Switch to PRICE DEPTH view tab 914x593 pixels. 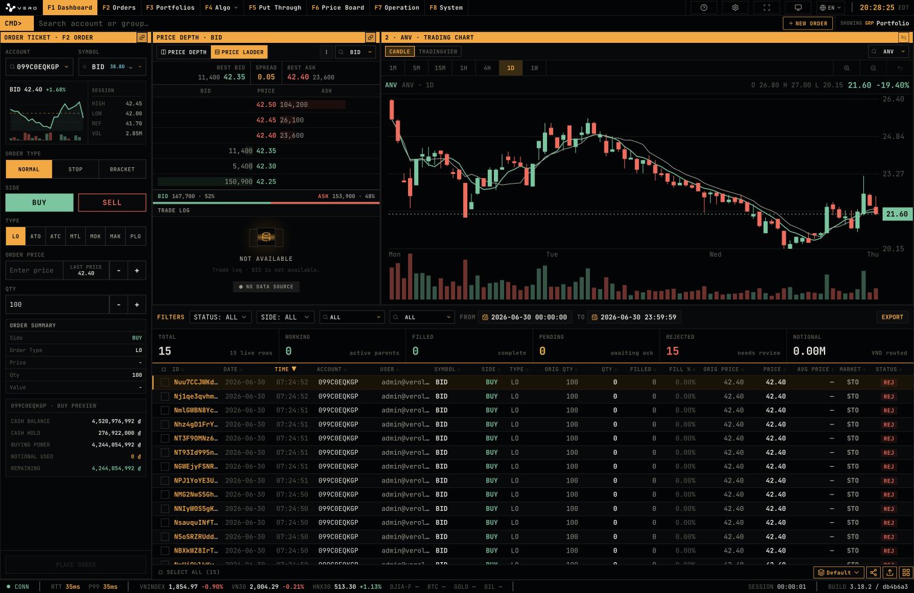point(184,52)
